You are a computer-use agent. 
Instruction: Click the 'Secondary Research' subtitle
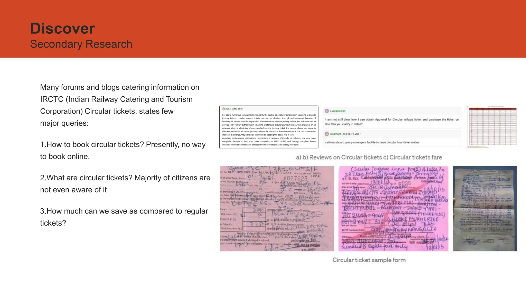point(81,44)
